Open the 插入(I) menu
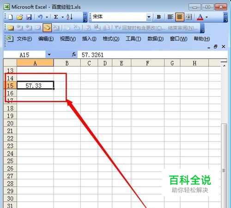This screenshot has height=208, width=231. pyautogui.click(x=89, y=39)
